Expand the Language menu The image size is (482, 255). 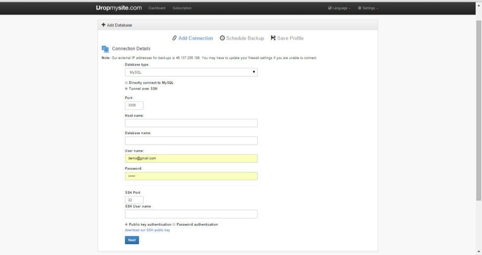click(x=341, y=8)
